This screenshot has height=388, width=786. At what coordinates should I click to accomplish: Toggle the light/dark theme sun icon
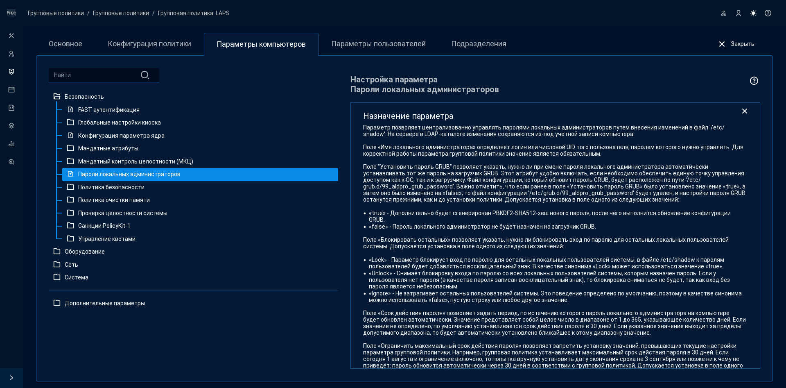pyautogui.click(x=753, y=13)
